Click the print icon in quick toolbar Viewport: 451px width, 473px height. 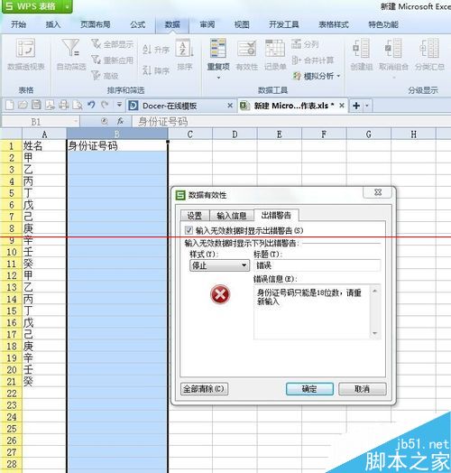click(x=64, y=106)
